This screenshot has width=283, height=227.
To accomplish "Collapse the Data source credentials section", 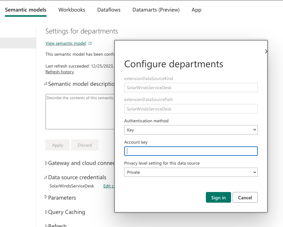I will pyautogui.click(x=46, y=177).
